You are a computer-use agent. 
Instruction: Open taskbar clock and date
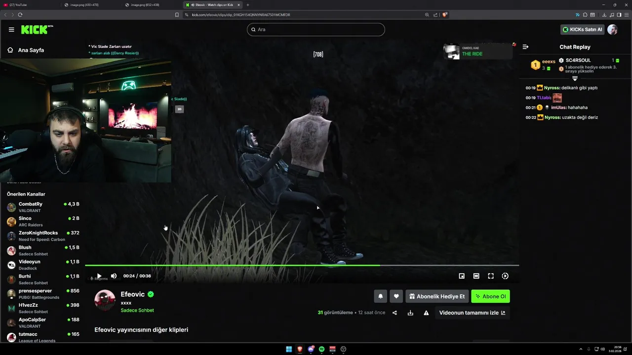pyautogui.click(x=616, y=349)
